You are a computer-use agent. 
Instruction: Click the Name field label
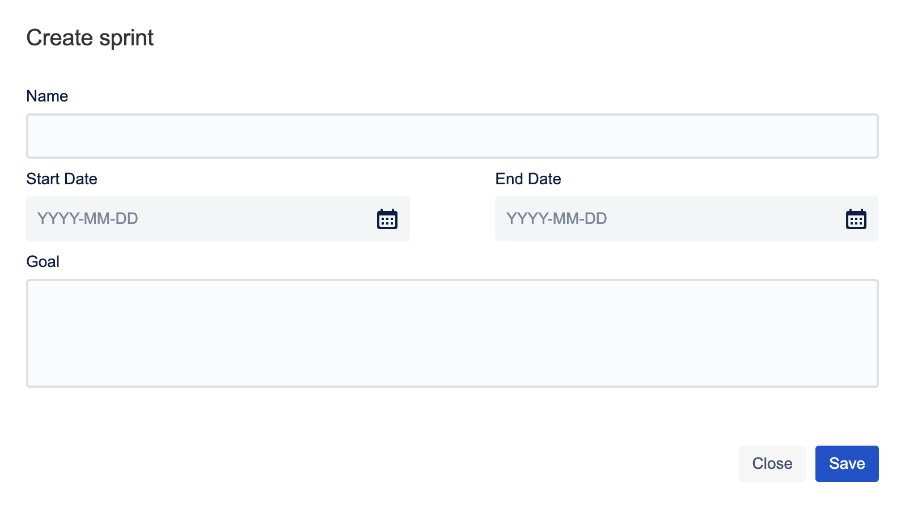click(x=47, y=96)
